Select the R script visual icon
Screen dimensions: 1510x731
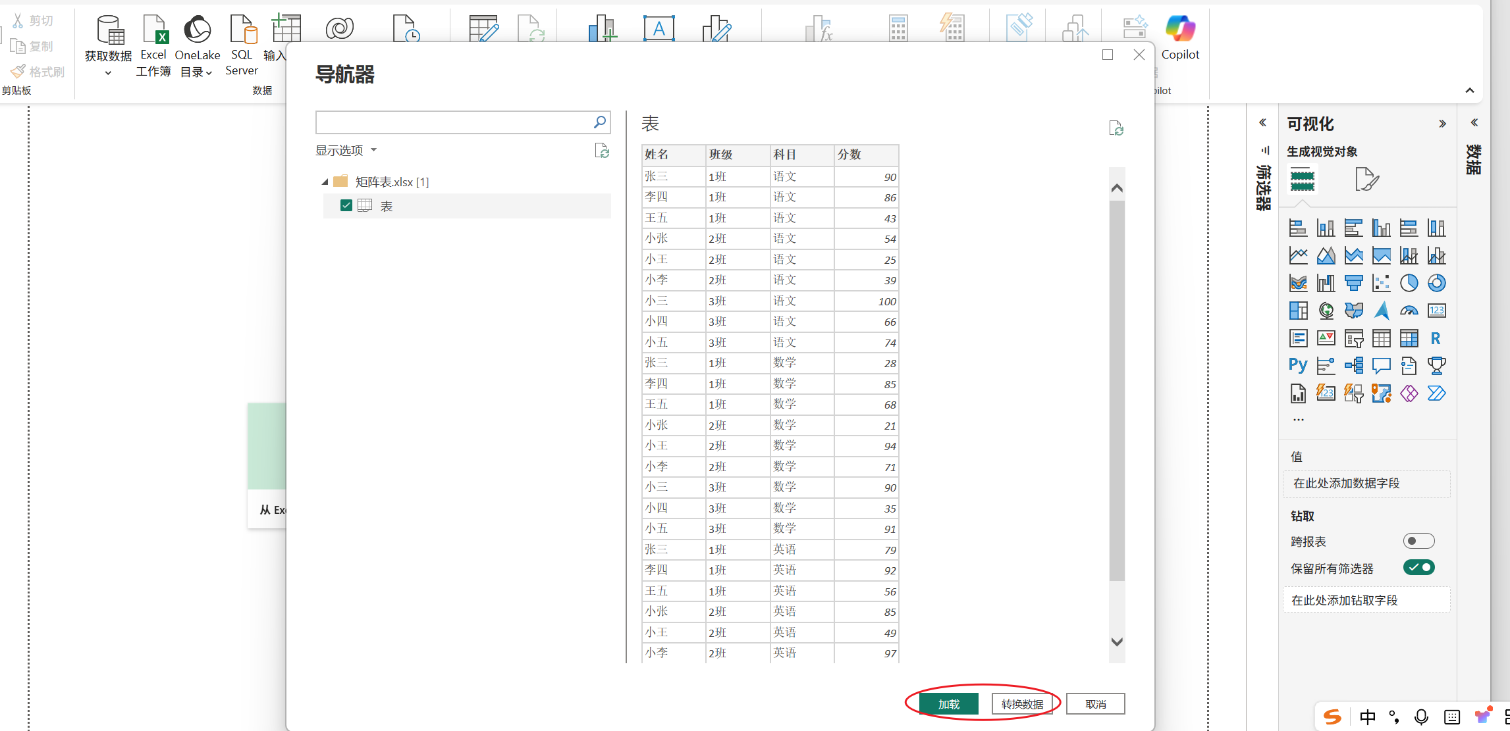pos(1436,339)
